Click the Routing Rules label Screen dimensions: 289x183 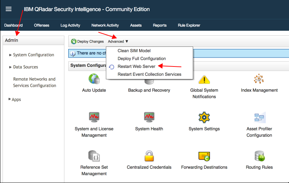coord(259,167)
